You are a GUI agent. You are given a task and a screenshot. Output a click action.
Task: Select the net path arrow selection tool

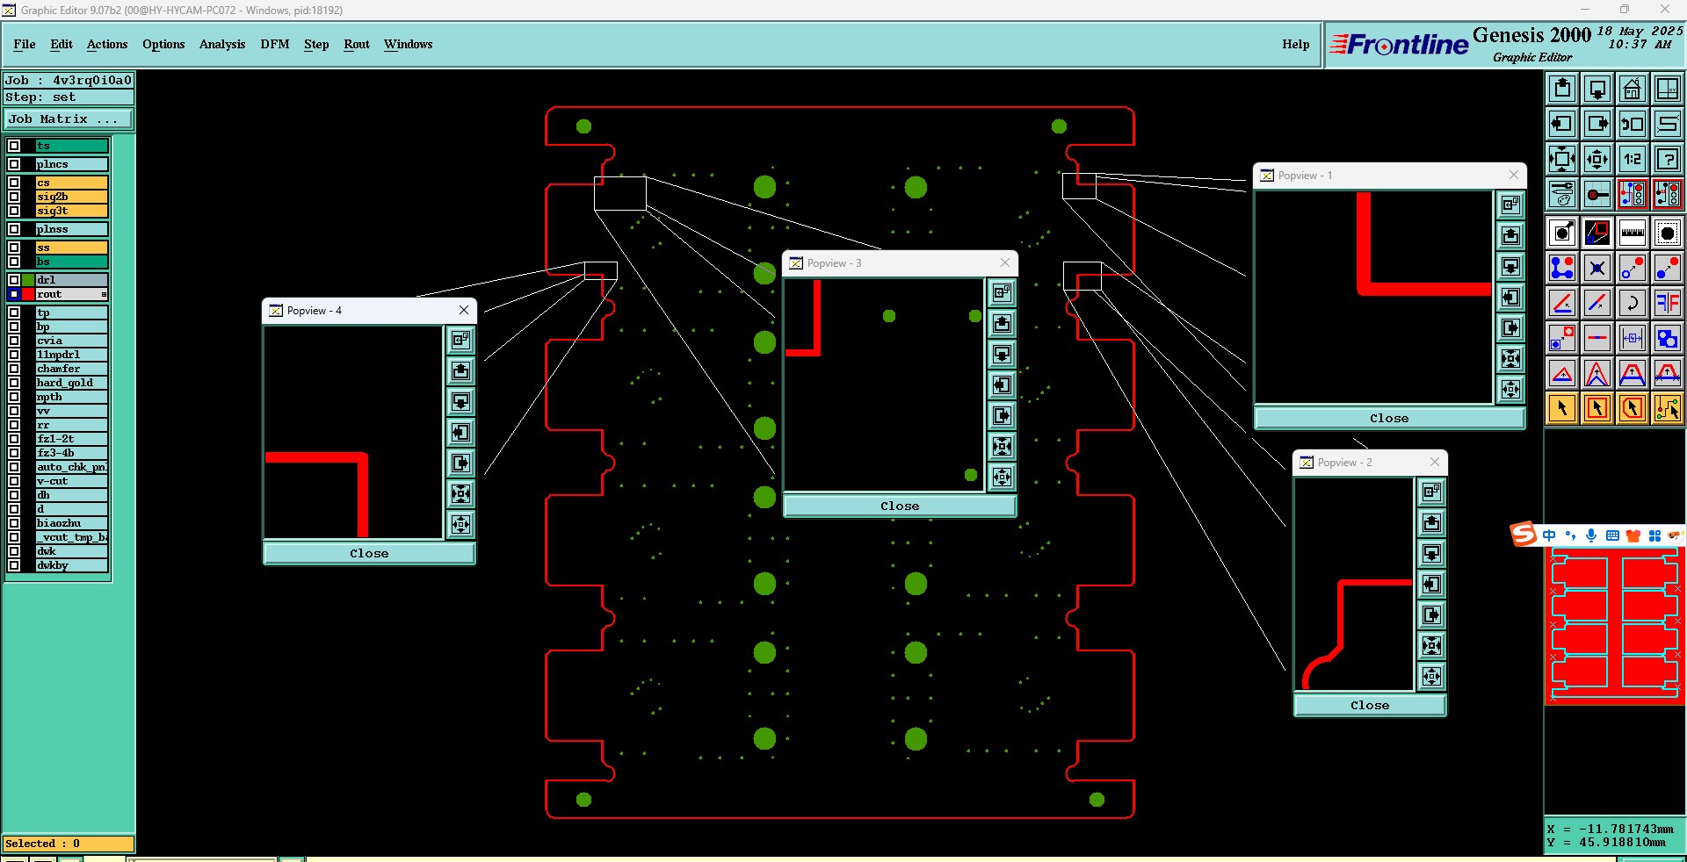pos(1668,408)
